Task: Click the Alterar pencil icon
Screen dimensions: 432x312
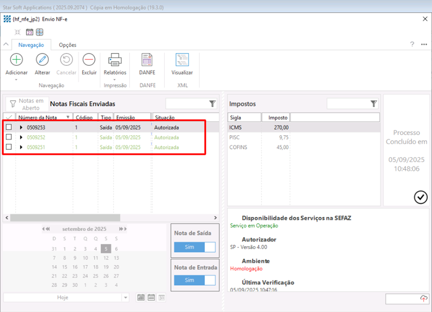Action: (42, 60)
